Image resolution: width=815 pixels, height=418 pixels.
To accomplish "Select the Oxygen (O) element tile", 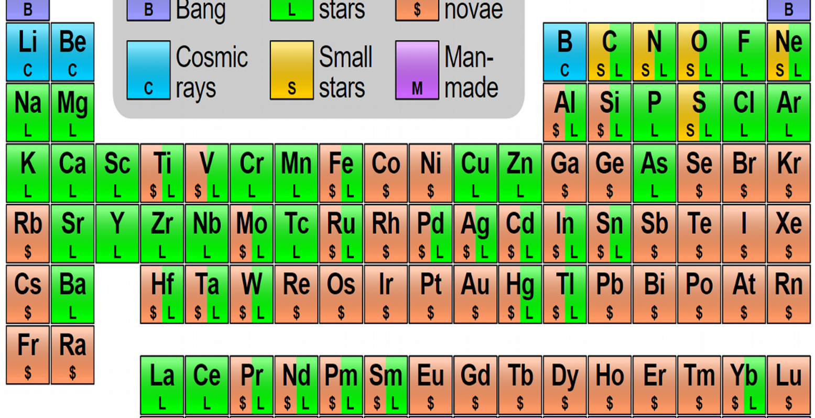I will pos(699,52).
